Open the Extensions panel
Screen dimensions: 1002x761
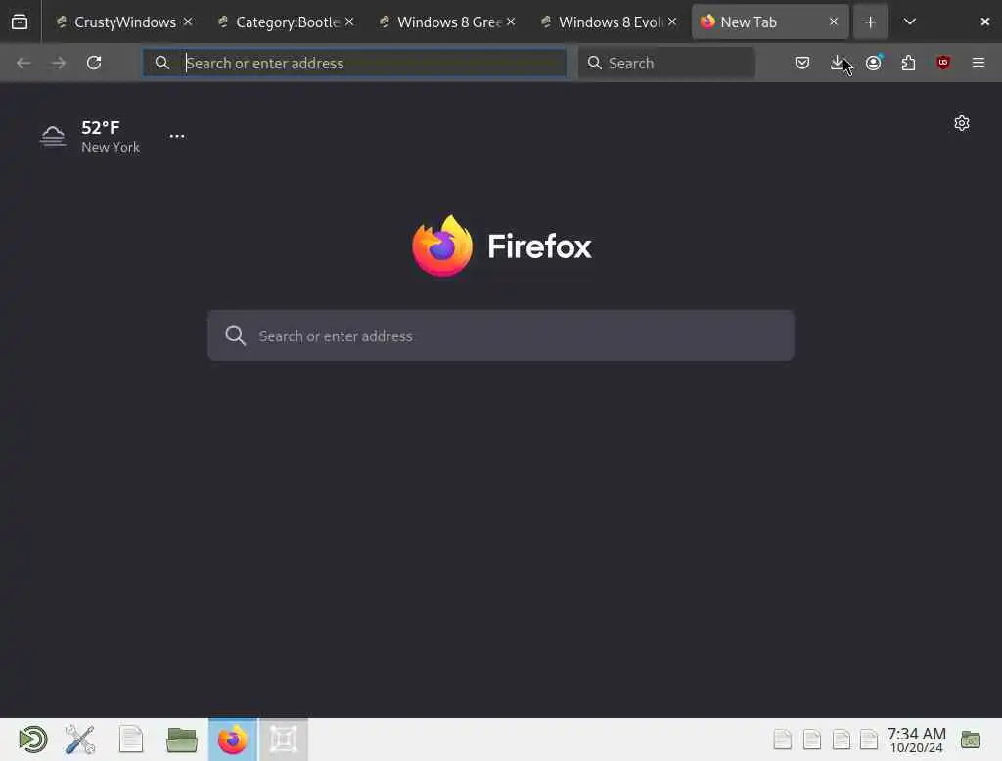[908, 63]
